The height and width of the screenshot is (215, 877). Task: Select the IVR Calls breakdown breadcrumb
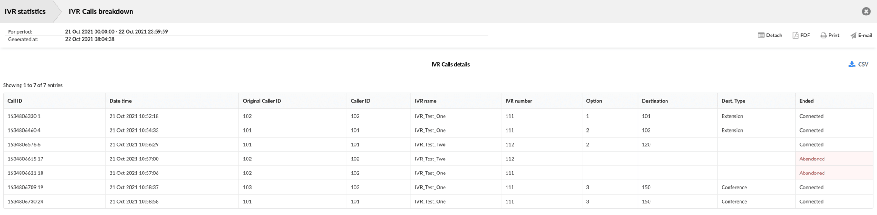point(101,11)
